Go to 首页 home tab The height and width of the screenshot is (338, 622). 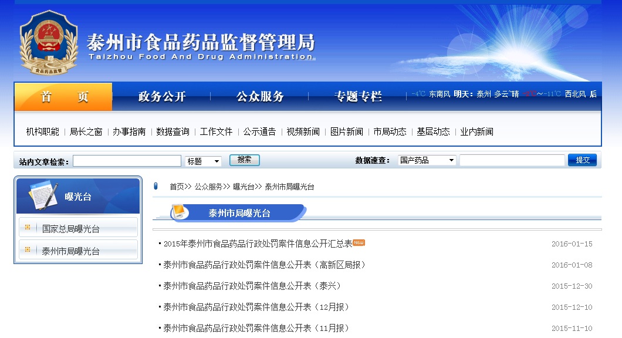63,97
